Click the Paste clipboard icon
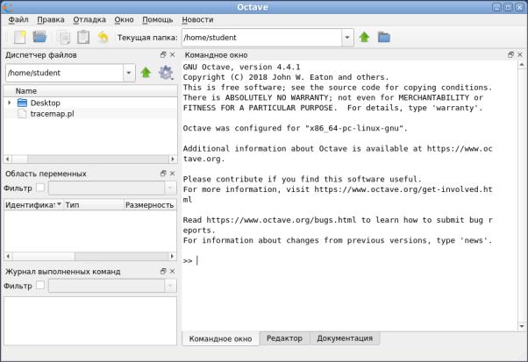 point(83,38)
